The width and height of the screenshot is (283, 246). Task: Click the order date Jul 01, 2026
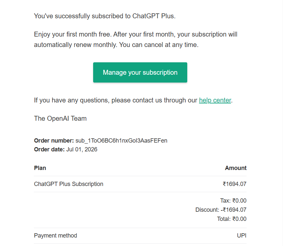82,149
